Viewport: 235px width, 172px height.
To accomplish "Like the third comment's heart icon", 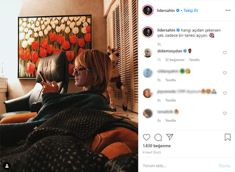I will tap(225, 93).
